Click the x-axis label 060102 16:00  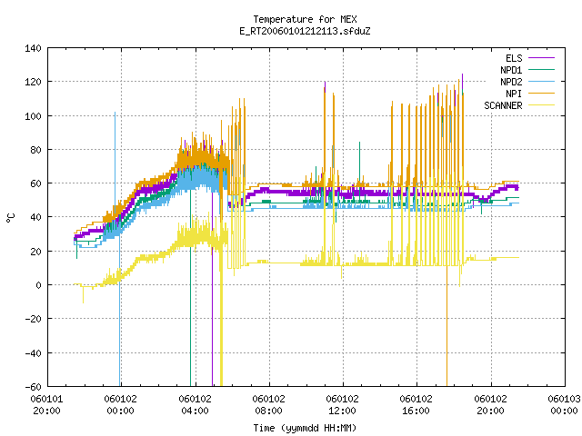click(x=416, y=405)
